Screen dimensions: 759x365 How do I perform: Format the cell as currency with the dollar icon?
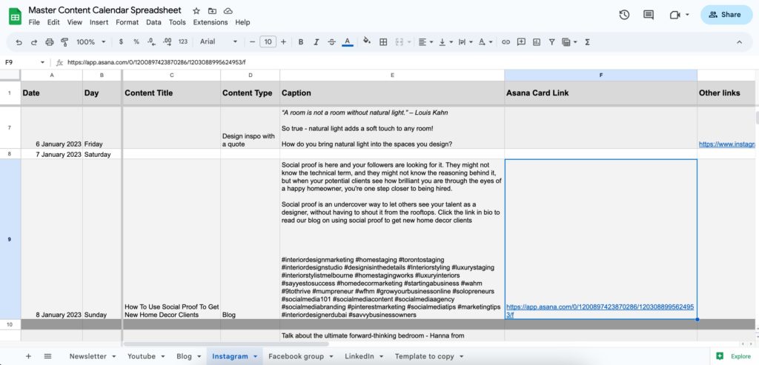click(x=121, y=42)
